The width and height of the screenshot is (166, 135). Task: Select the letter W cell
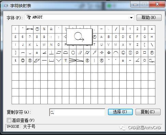pos(116,45)
